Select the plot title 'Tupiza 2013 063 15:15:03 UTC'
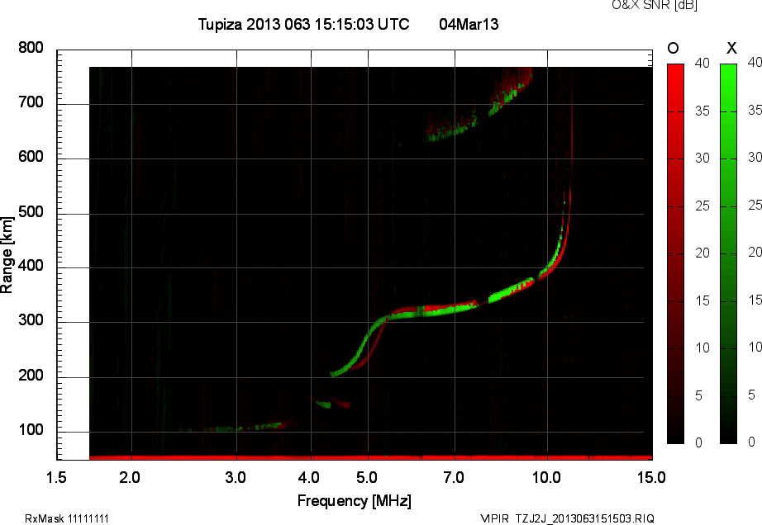This screenshot has height=525, width=762. 304,24
